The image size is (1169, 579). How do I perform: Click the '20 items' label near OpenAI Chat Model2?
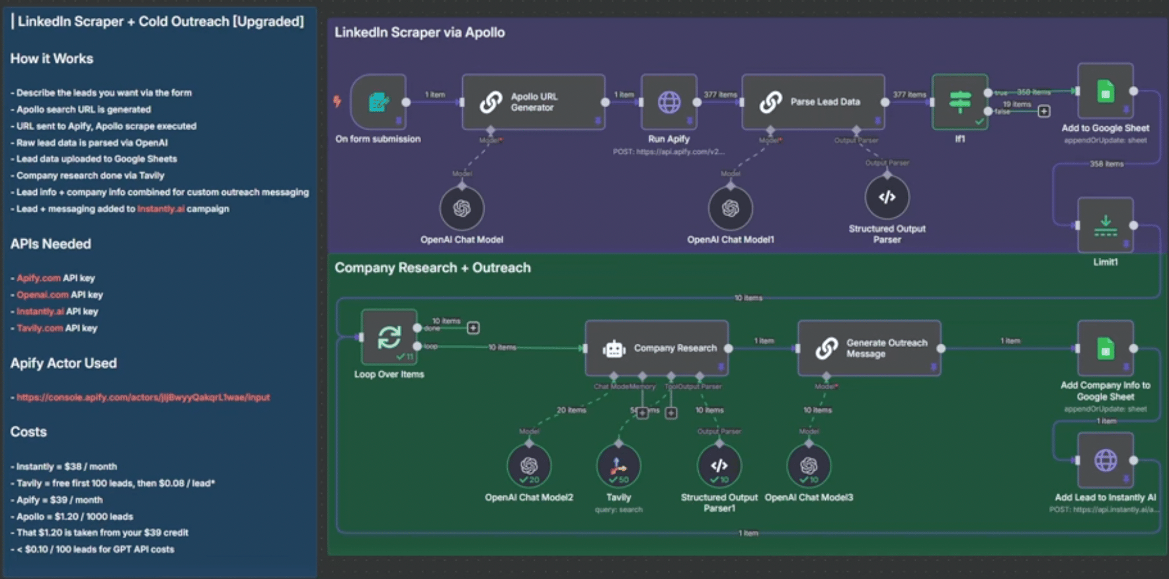point(571,410)
